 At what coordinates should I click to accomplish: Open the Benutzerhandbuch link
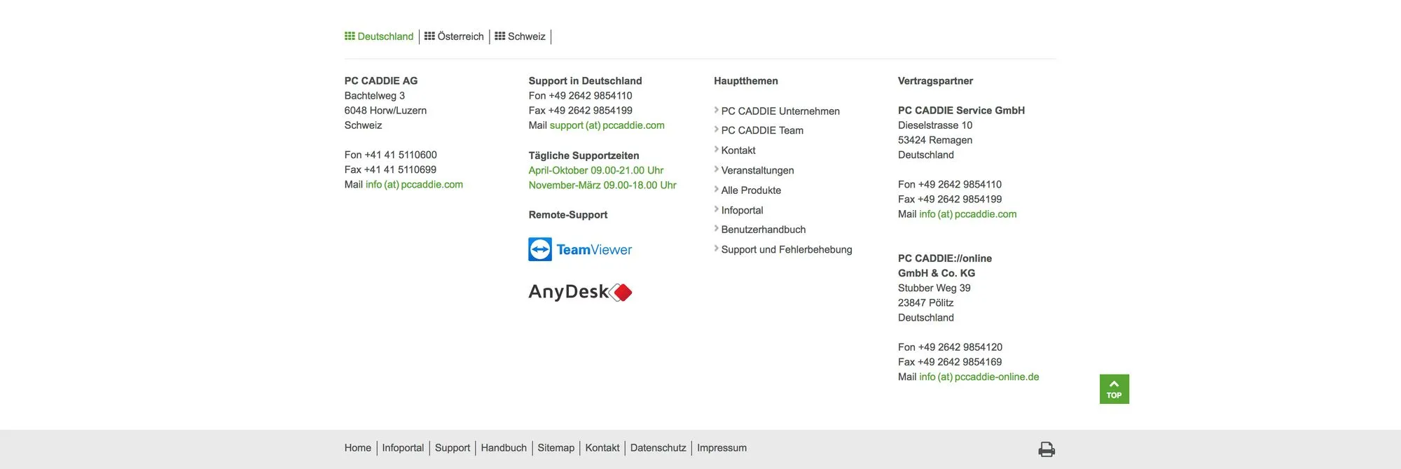[x=764, y=230]
